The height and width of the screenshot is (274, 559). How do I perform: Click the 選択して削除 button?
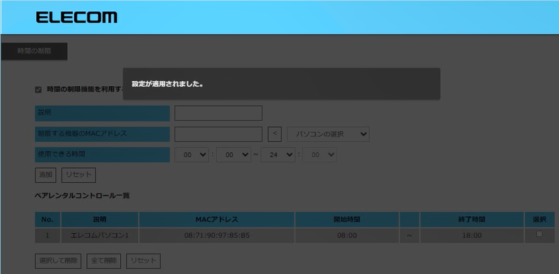[58, 261]
